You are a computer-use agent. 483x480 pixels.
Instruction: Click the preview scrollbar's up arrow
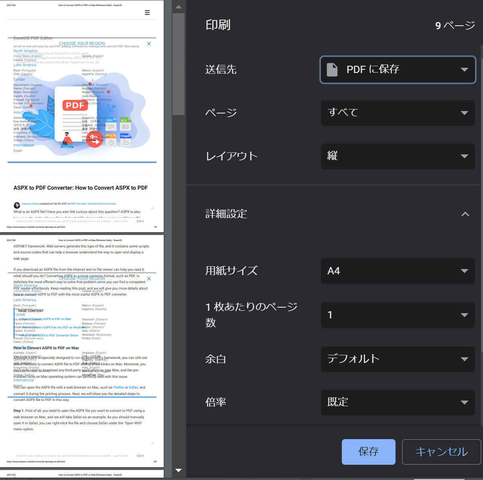(x=179, y=7)
